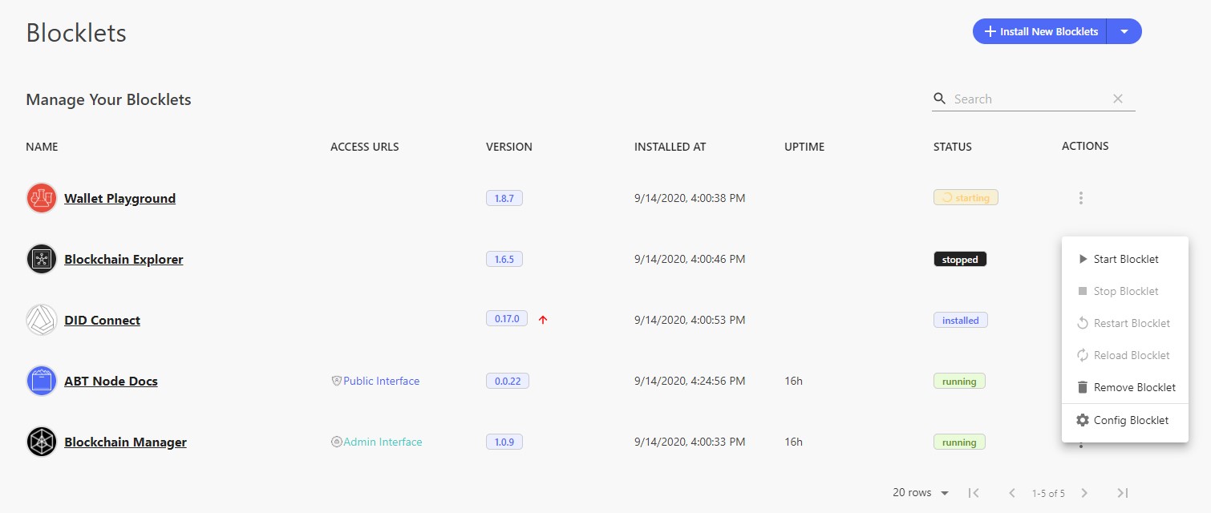Choose Start Blocklet from the context menu
Viewport: 1211px width, 513px height.
click(1125, 259)
